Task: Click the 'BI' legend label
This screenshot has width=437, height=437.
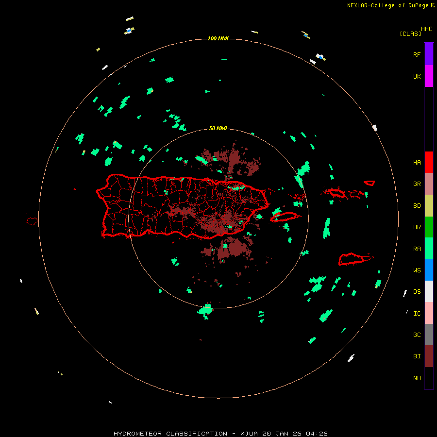Action: (x=417, y=356)
